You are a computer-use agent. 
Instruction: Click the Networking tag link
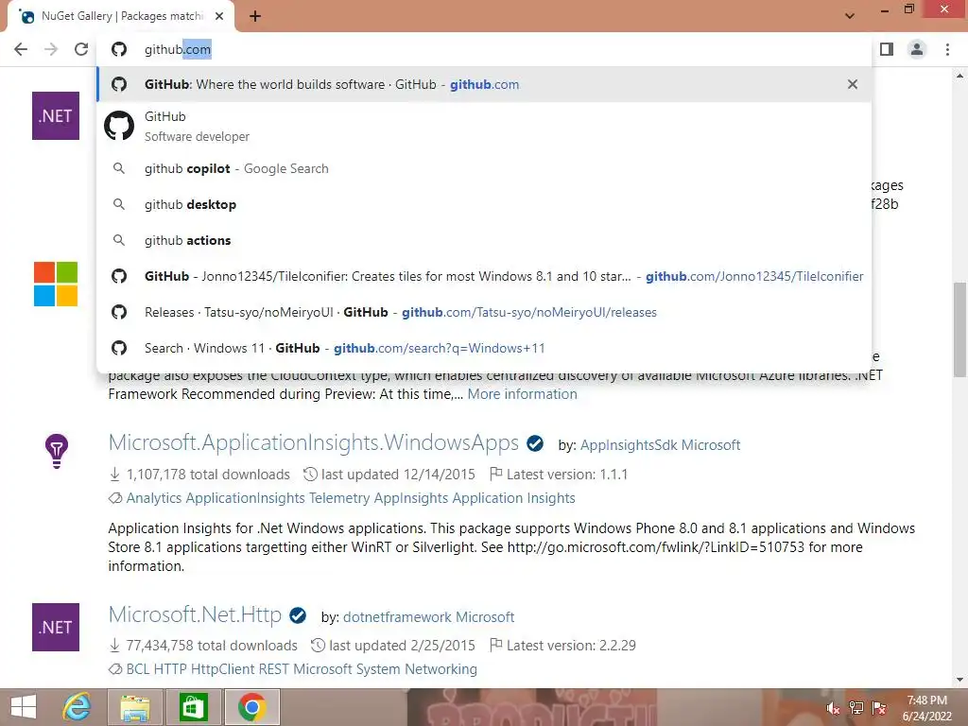441,669
